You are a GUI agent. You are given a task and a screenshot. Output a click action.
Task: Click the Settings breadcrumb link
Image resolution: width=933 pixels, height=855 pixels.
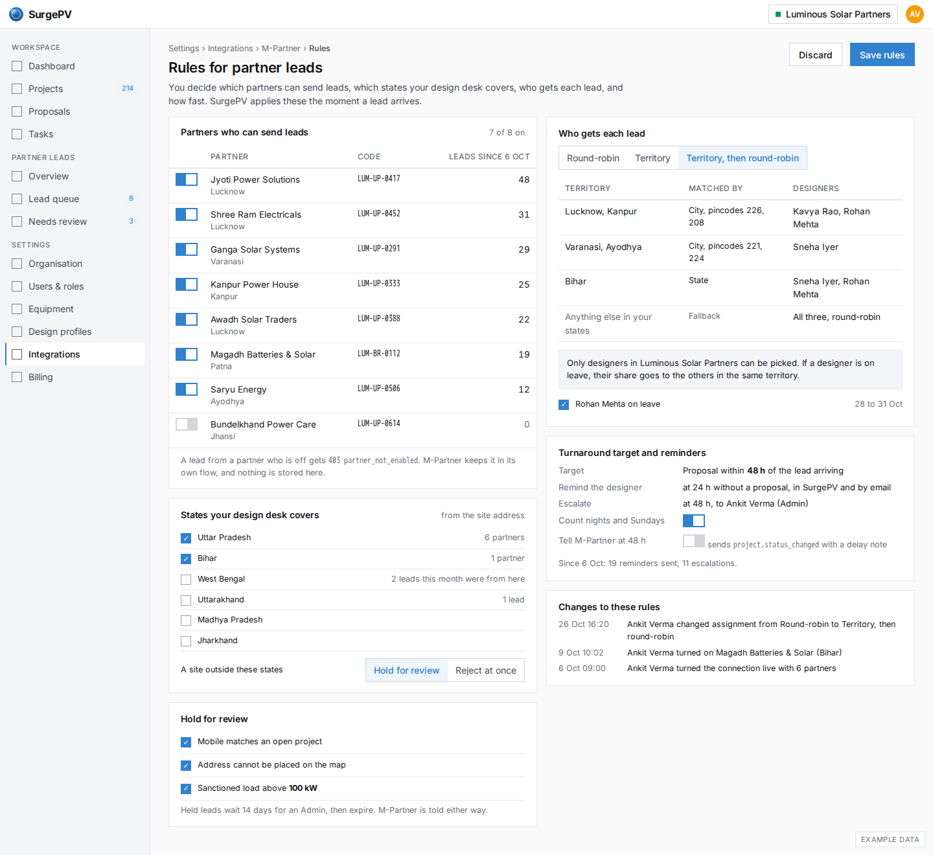[x=183, y=49]
